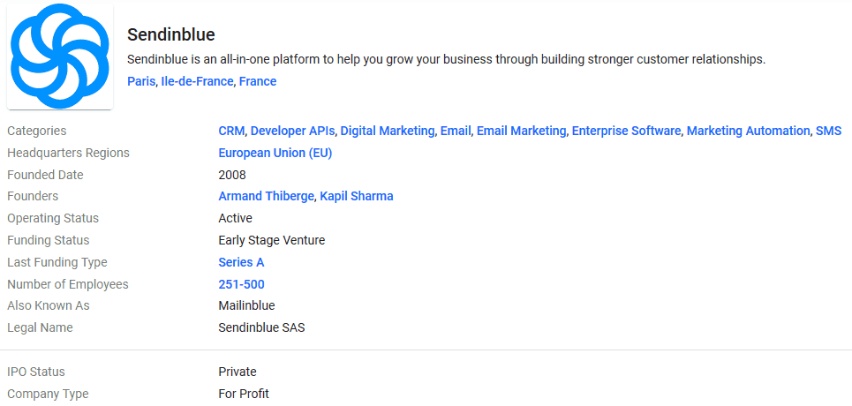
Task: Visit the Digital Marketing category
Action: (388, 131)
